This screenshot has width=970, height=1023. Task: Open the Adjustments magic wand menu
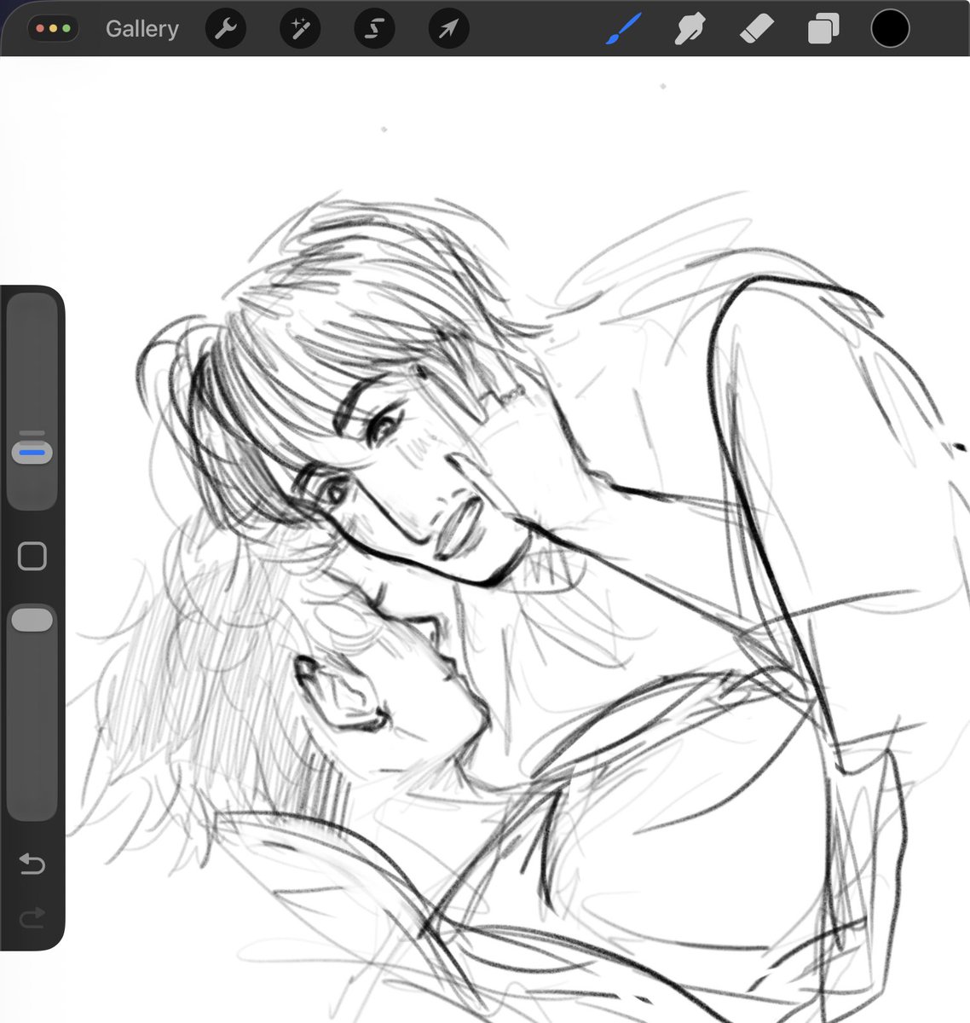pos(300,29)
